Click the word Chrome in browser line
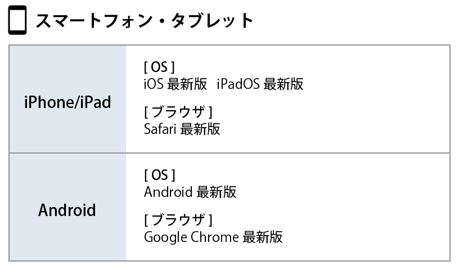This screenshot has height=270, width=468. click(x=215, y=237)
